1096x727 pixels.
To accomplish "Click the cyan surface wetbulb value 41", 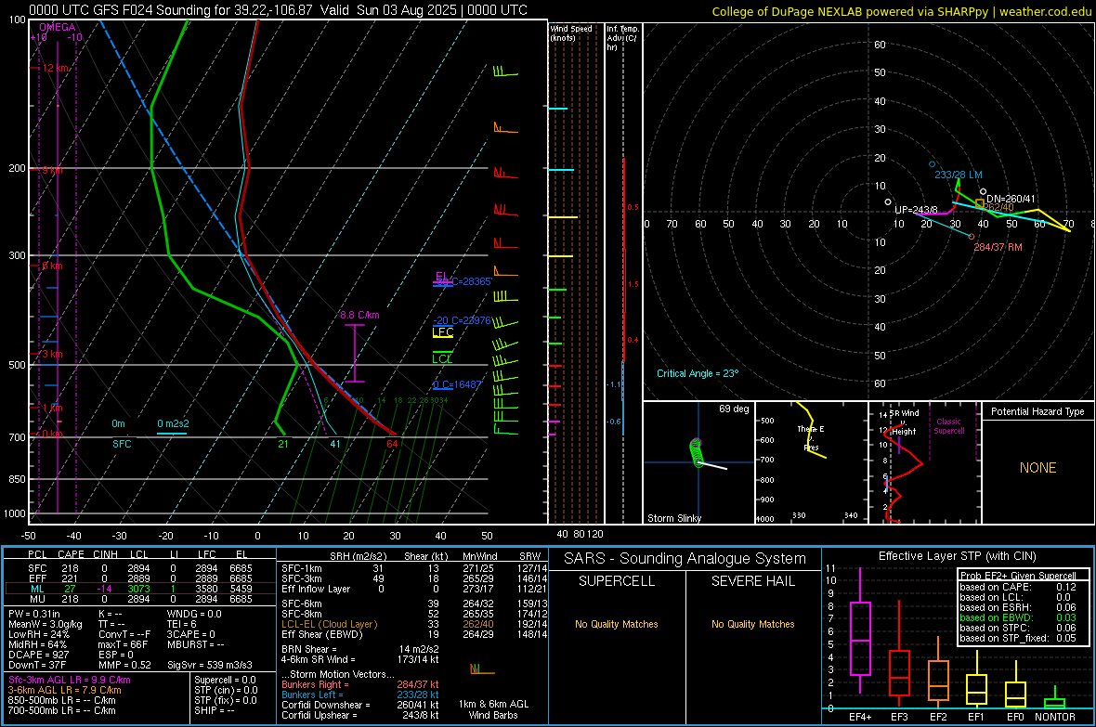I will [x=335, y=444].
